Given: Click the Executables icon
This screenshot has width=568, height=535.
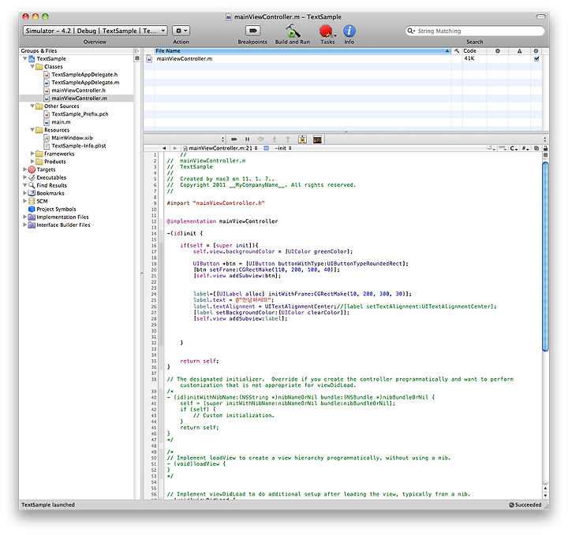Looking at the screenshot, I should click(x=32, y=177).
